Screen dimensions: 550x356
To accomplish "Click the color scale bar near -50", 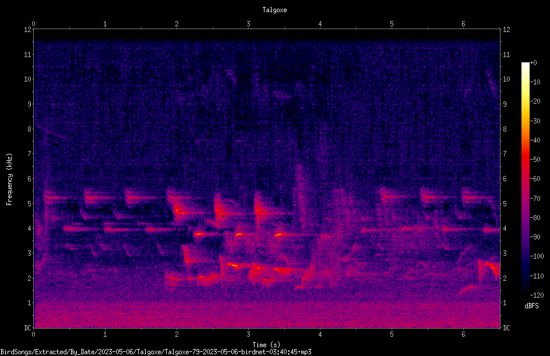I will pos(525,159).
